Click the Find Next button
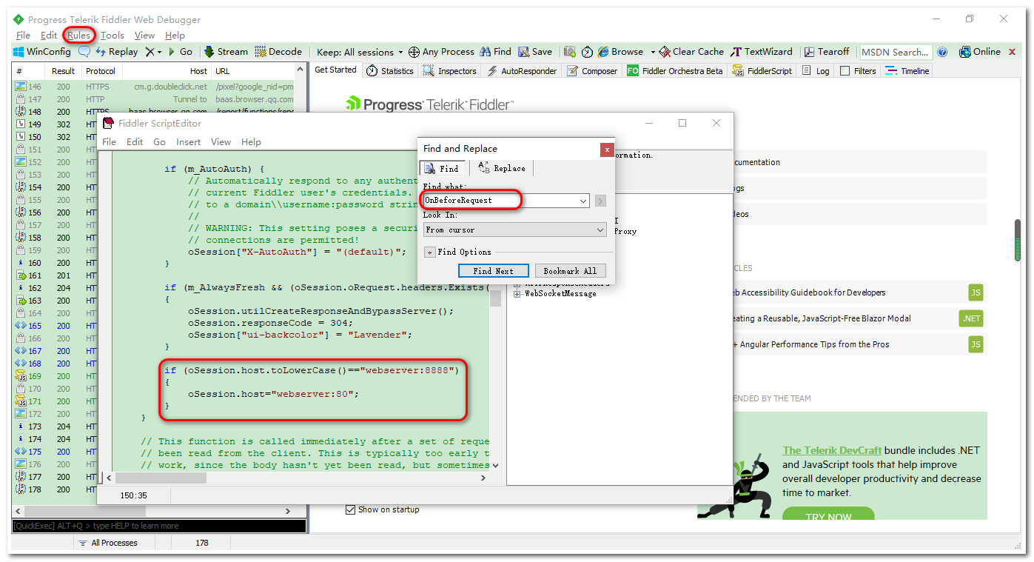Viewport: 1034px width, 562px height. point(494,271)
